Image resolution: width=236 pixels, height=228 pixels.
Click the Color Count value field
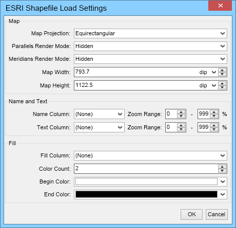click(146, 169)
